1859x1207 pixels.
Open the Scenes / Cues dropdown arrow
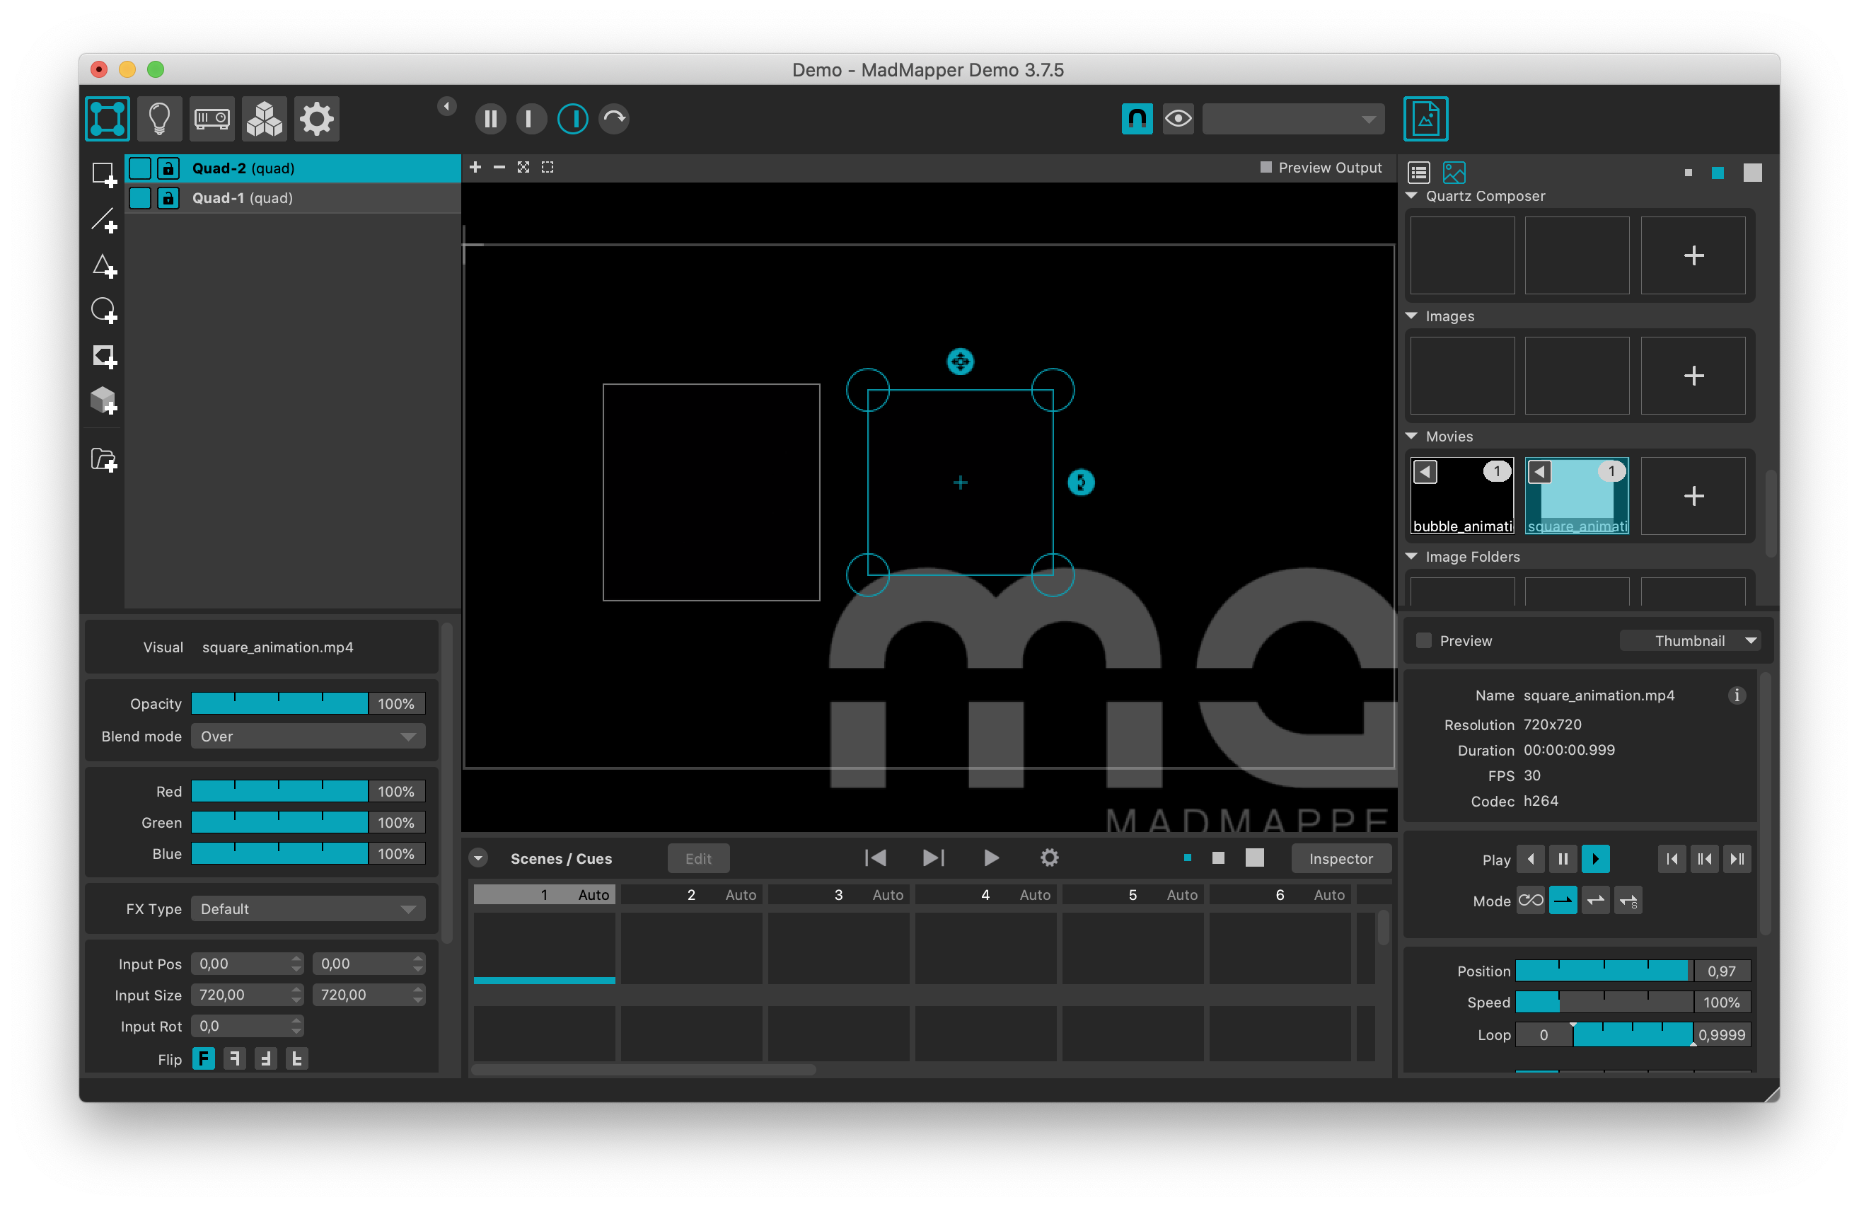478,859
